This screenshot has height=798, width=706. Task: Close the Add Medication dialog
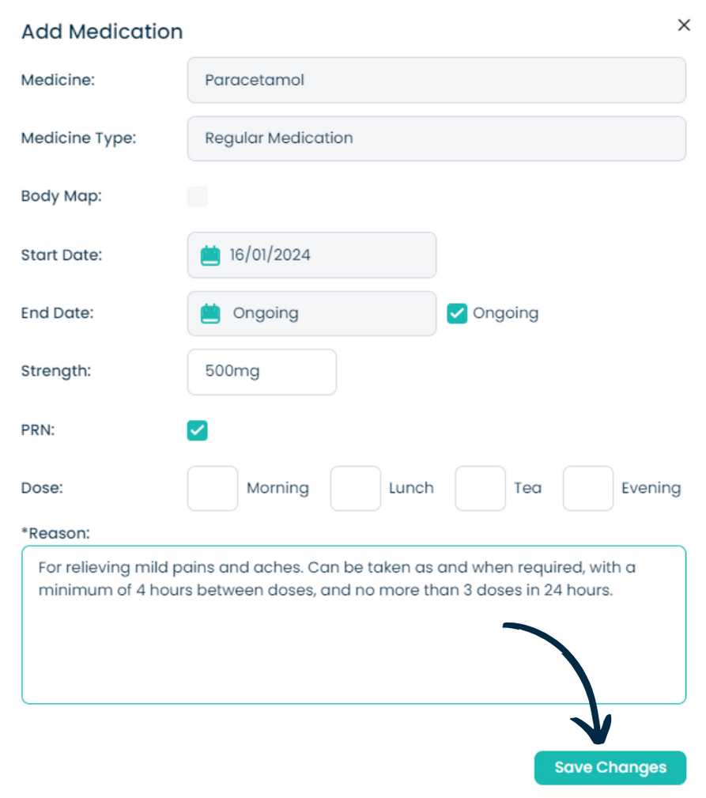tap(684, 25)
